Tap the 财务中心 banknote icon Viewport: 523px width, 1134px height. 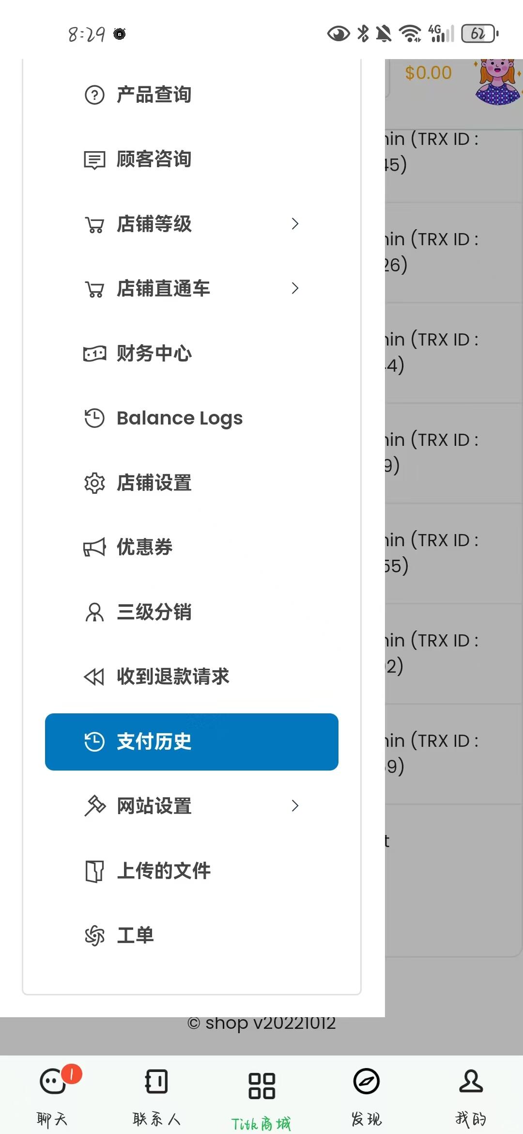tap(94, 354)
